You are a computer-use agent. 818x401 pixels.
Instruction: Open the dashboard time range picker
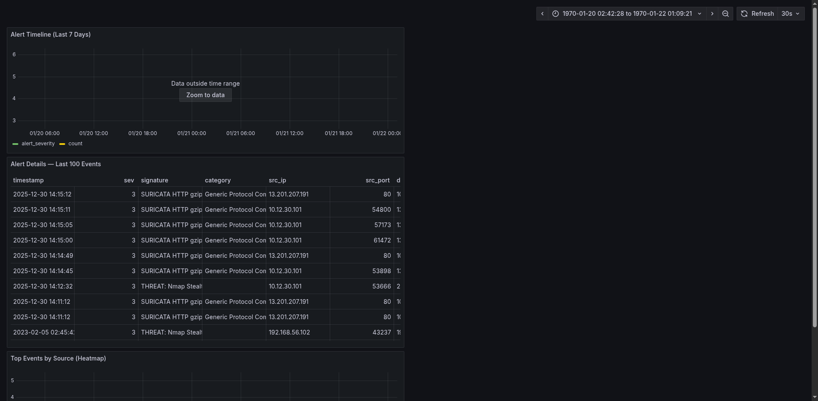(627, 14)
